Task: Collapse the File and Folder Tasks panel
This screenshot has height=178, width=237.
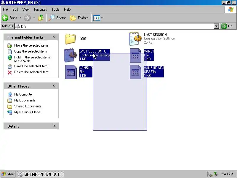Action: 54,37
